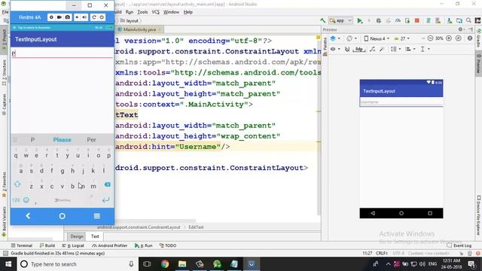Open Preview panel settings gear
Screen dimensions: 482x271
click(x=460, y=29)
